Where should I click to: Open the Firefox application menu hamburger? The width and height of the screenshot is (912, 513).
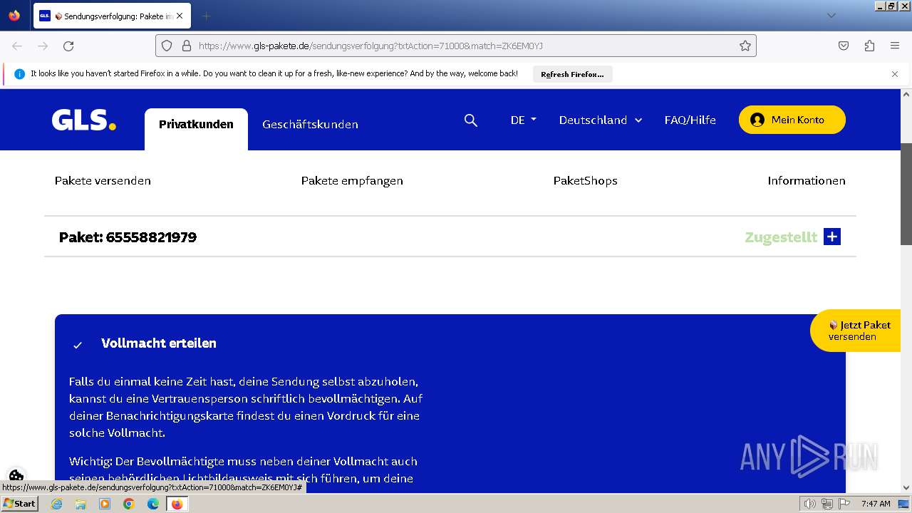895,46
